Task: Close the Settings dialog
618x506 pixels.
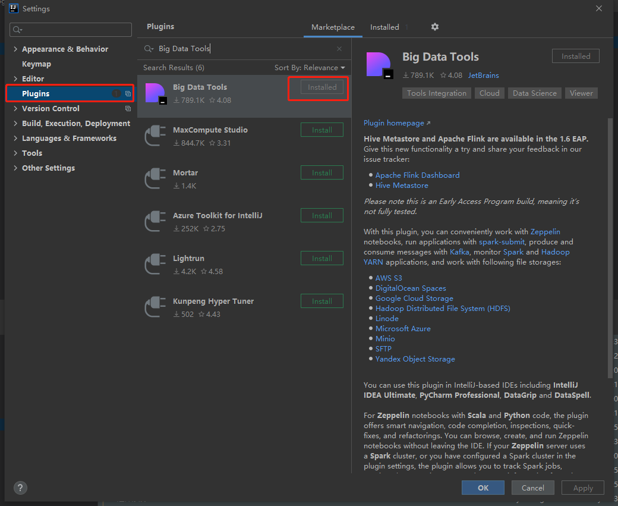Action: coord(599,8)
